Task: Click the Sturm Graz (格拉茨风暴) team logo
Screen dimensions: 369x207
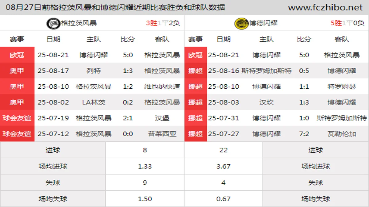Action: [53, 23]
